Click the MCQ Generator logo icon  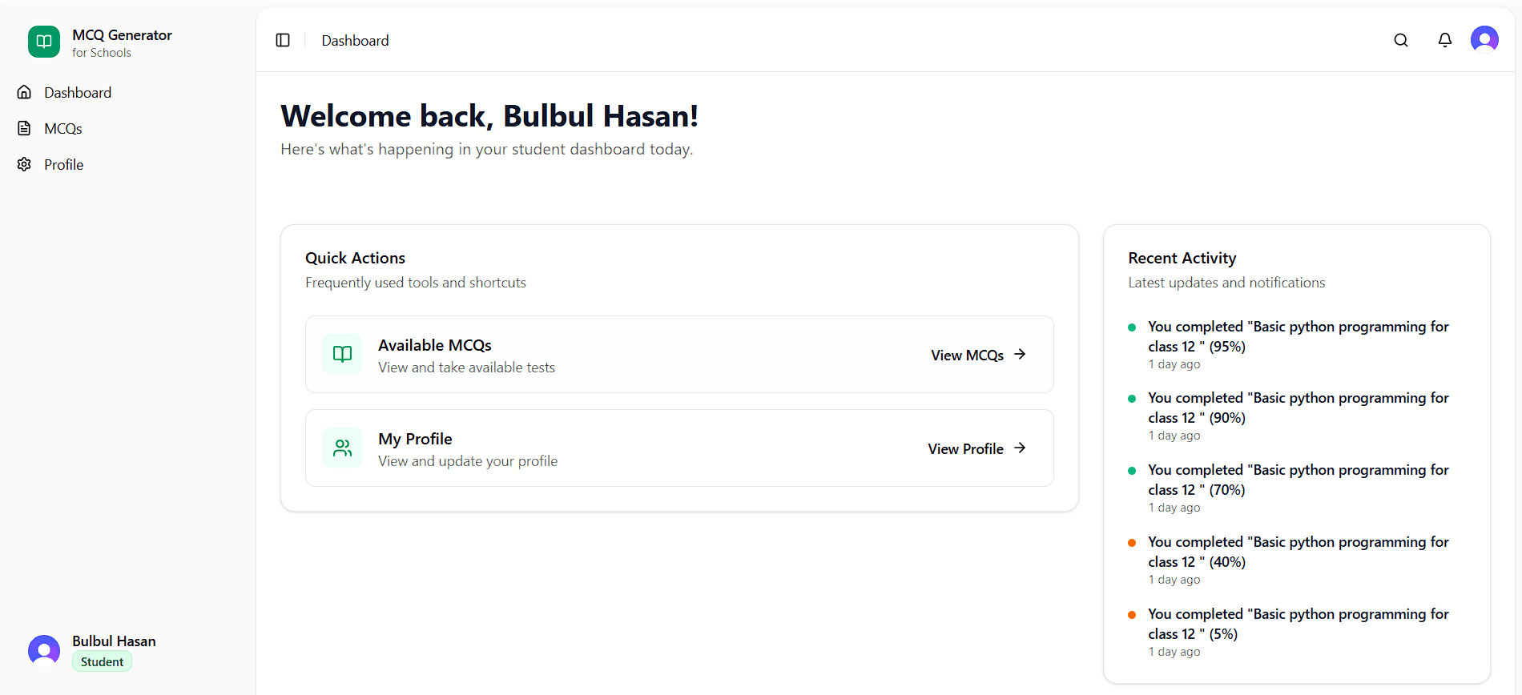tap(44, 42)
